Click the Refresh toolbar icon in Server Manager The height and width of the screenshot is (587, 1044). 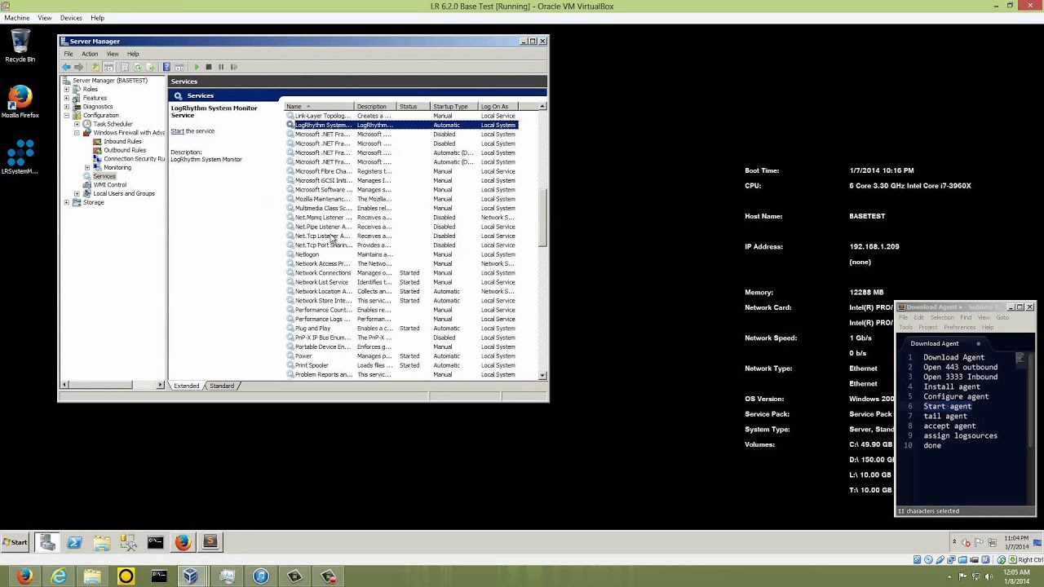[x=138, y=67]
